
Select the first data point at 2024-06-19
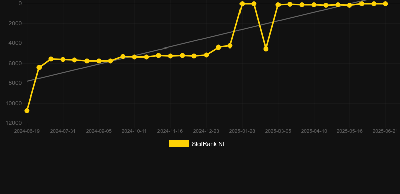pos(27,111)
